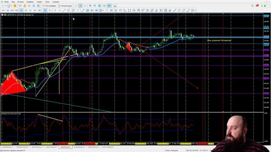271x152 pixels.
Task: Click the search magnifier icon
Action: tap(252, 5)
